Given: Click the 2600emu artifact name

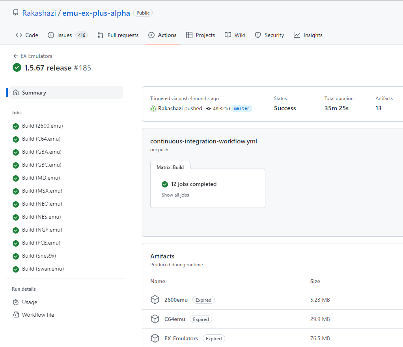Looking at the screenshot, I should [176, 300].
